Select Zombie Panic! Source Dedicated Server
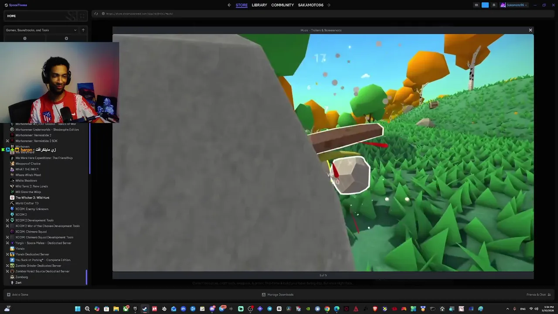558x314 pixels. point(42,271)
